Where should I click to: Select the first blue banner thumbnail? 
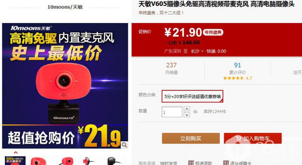tap(15, 160)
